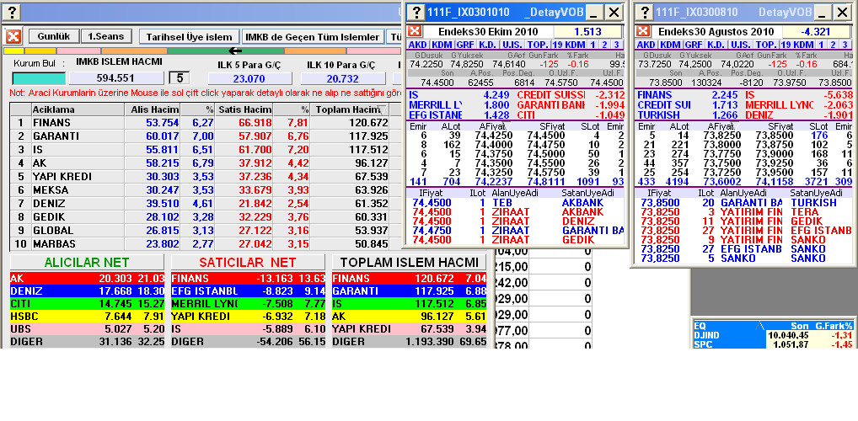Select TOP. tab in Endeks30 Ekim window
This screenshot has width=858, height=421.
coord(538,45)
